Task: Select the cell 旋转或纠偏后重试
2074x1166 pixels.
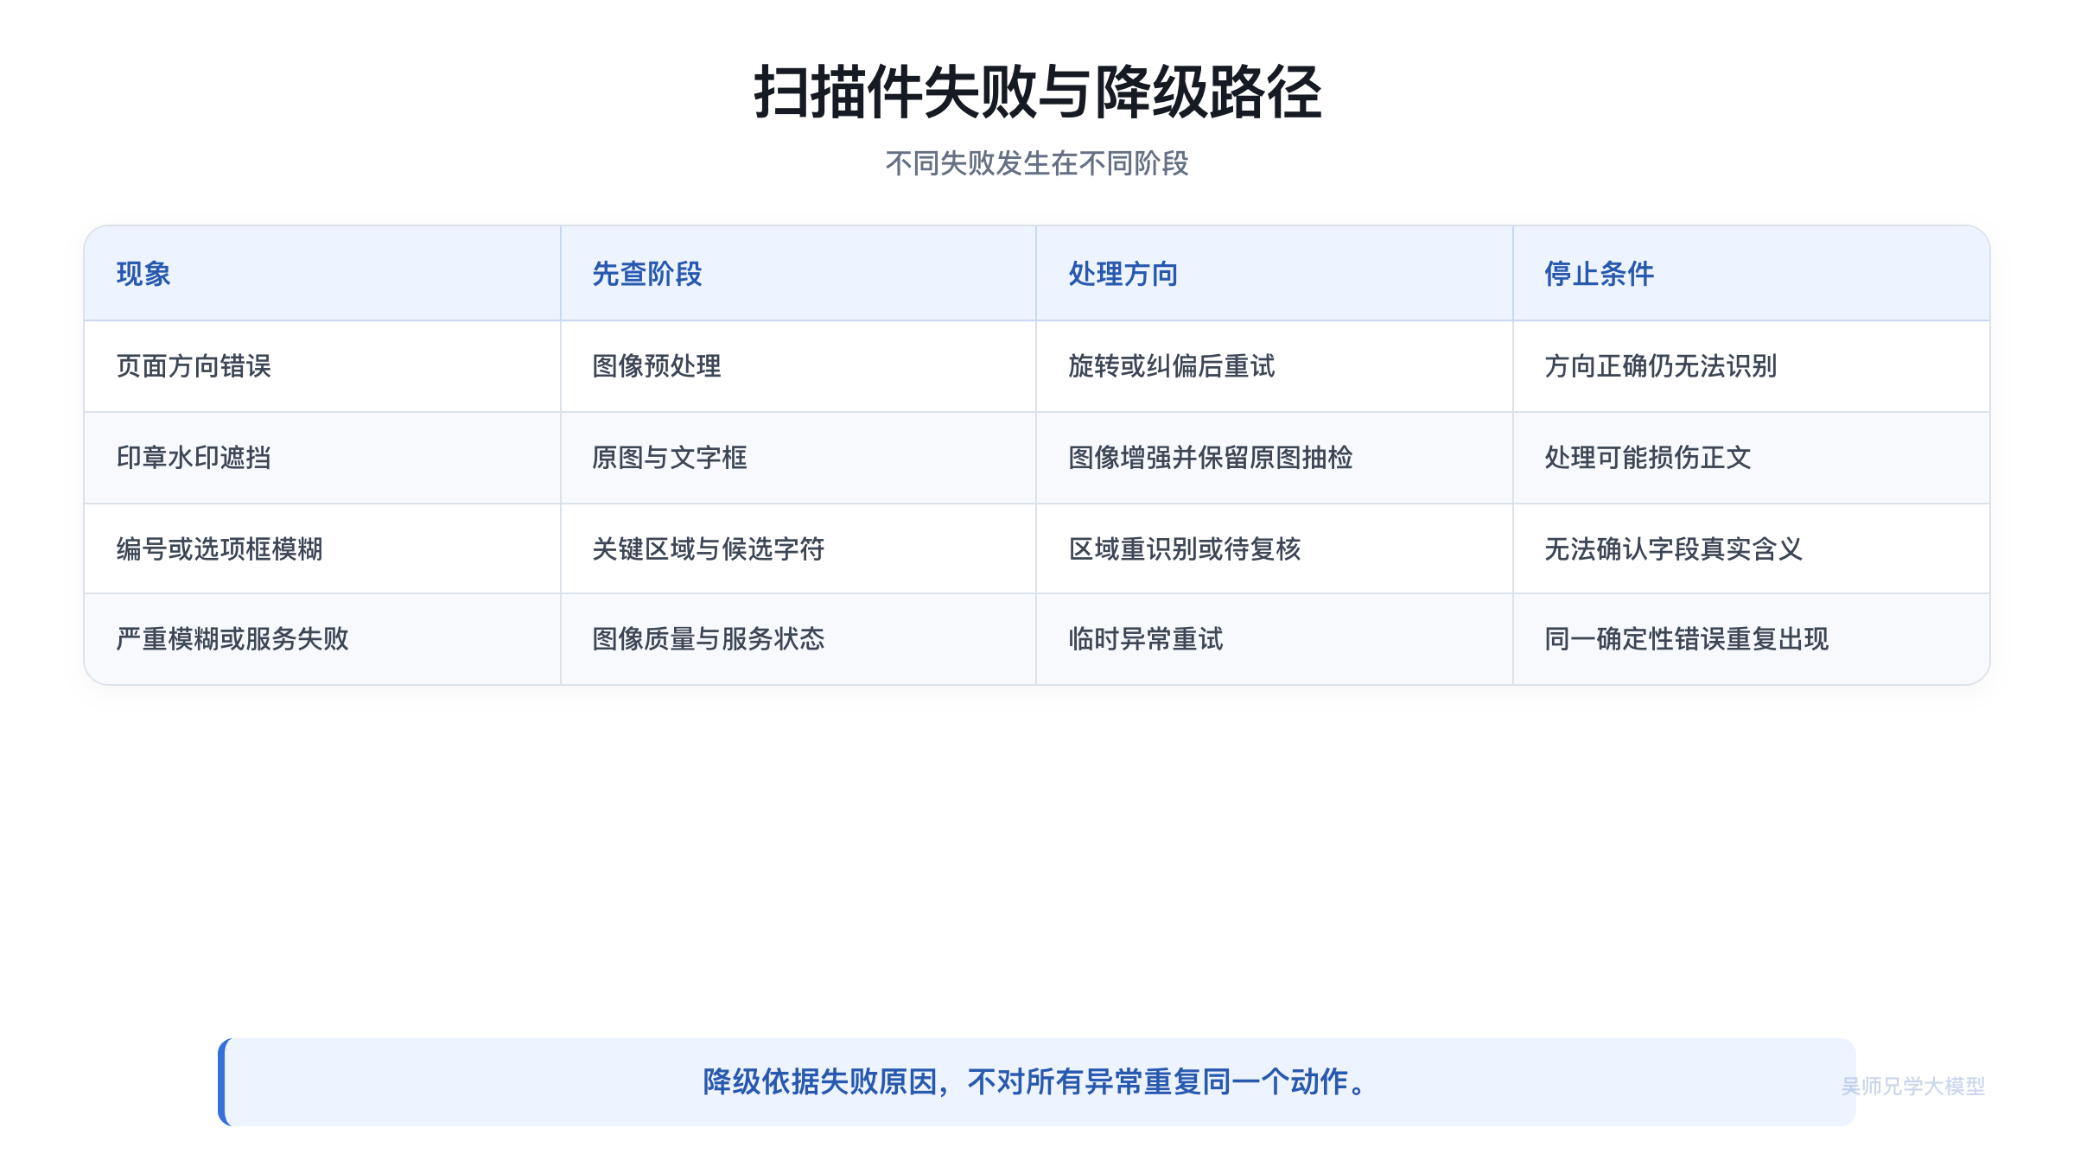Action: click(1275, 366)
